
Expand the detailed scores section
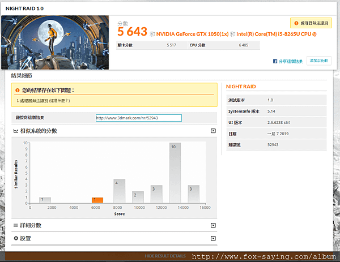213,225
